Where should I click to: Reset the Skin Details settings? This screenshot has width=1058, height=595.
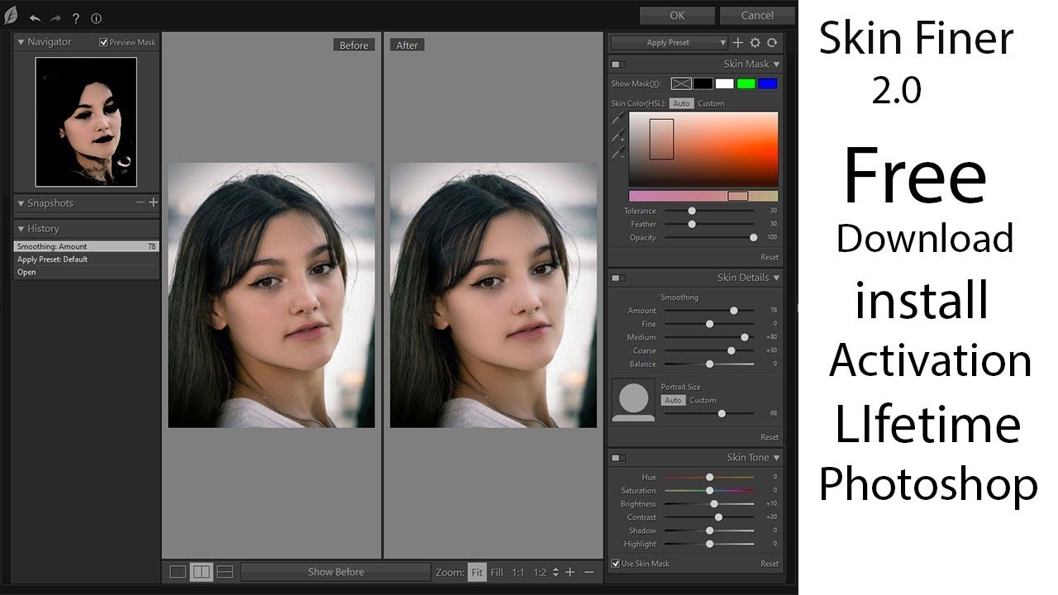pos(770,437)
